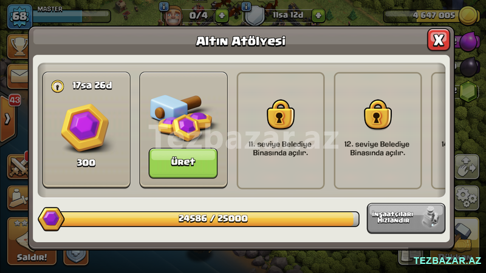The height and width of the screenshot is (273, 486).
Task: Open builder info icon above builder face
Action: 163,6
